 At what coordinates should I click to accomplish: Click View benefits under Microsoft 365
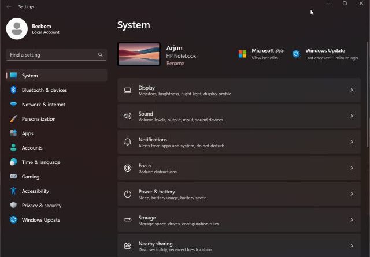(265, 58)
